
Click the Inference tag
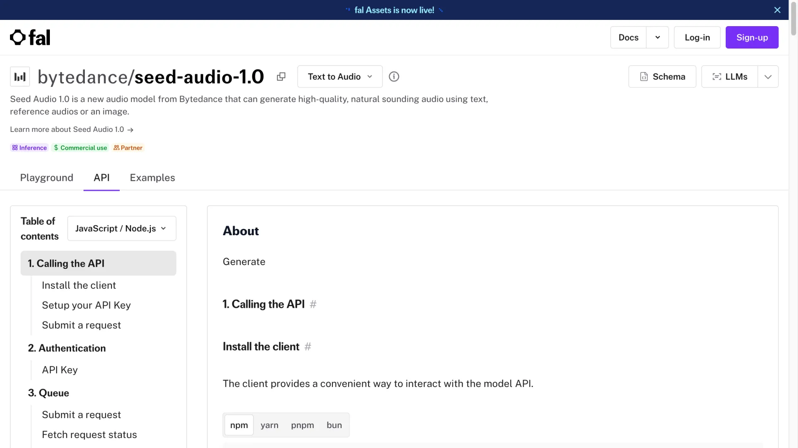29,148
